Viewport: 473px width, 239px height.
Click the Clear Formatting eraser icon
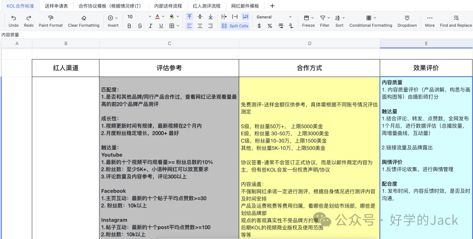[x=84, y=18]
